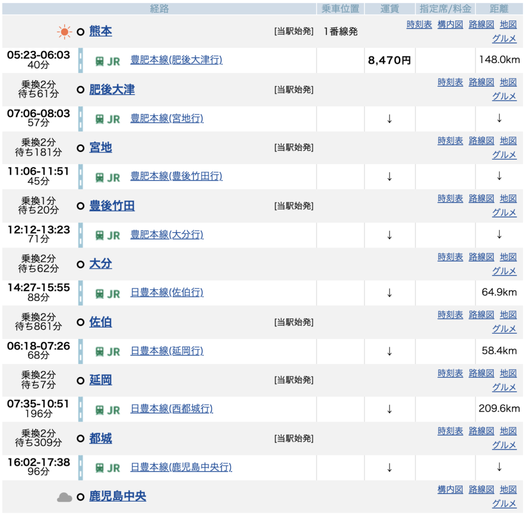Viewport: 526px width, 516px height.
Task: Open the 熊本 station link
Action: (x=101, y=31)
